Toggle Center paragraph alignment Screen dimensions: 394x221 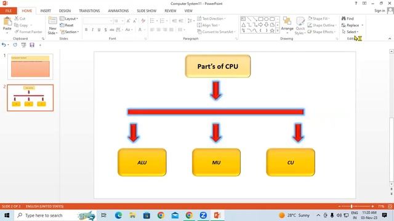pos(159,29)
